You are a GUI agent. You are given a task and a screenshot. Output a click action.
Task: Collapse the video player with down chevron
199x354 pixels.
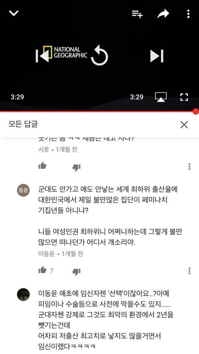[14, 13]
